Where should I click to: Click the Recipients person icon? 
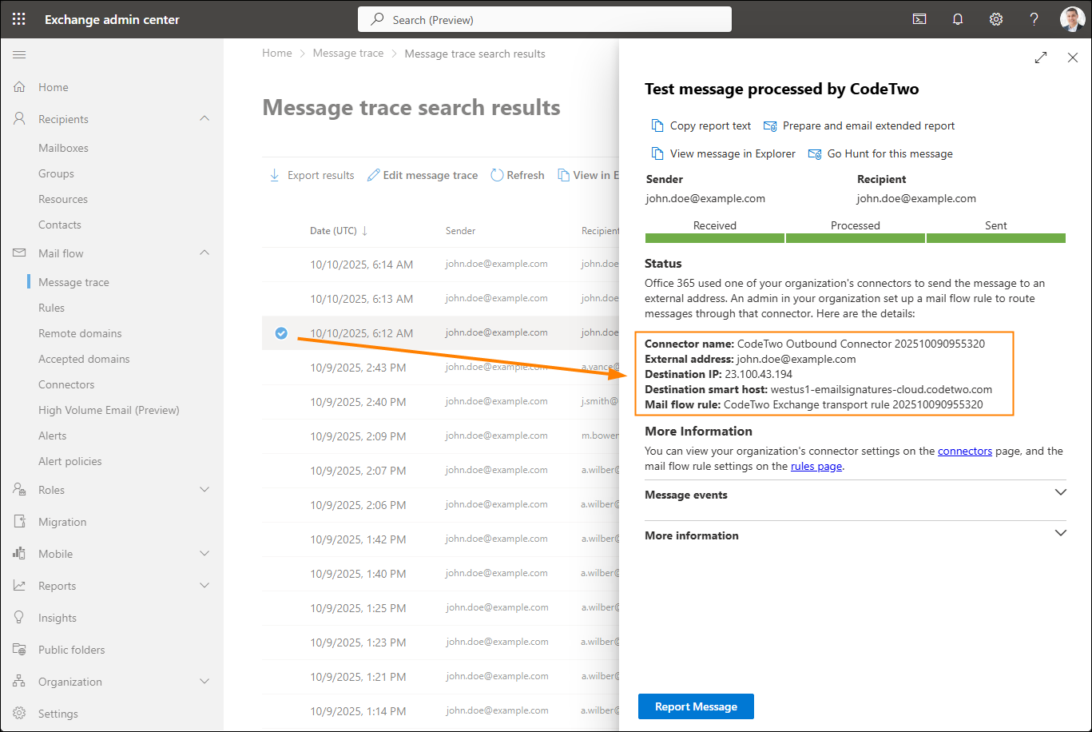pos(19,119)
